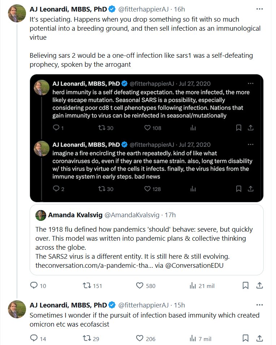View analytics showing 21 mil views
This screenshot has height=345, width=276.
(193, 285)
